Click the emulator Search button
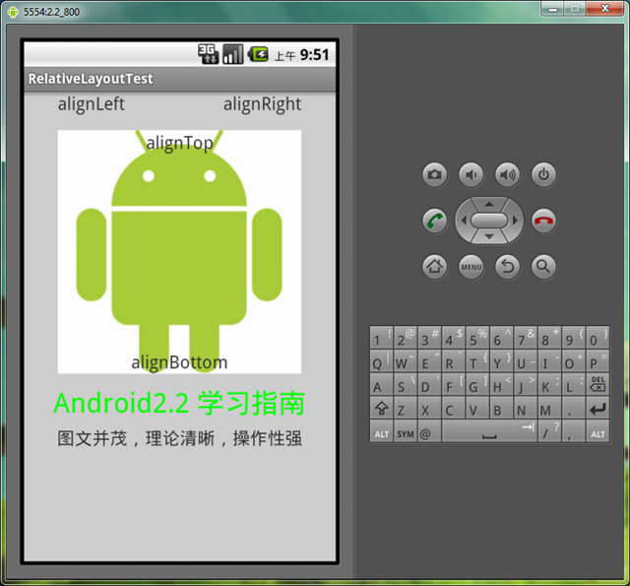This screenshot has height=586, width=630. coord(544,267)
